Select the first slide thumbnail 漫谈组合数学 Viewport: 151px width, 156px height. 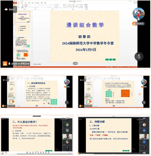tap(23, 17)
